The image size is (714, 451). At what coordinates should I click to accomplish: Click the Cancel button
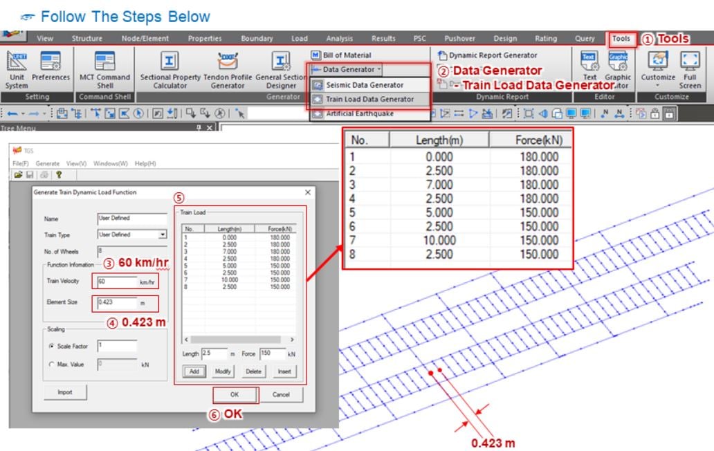(x=281, y=394)
